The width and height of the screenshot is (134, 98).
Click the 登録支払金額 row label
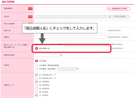[9, 55]
